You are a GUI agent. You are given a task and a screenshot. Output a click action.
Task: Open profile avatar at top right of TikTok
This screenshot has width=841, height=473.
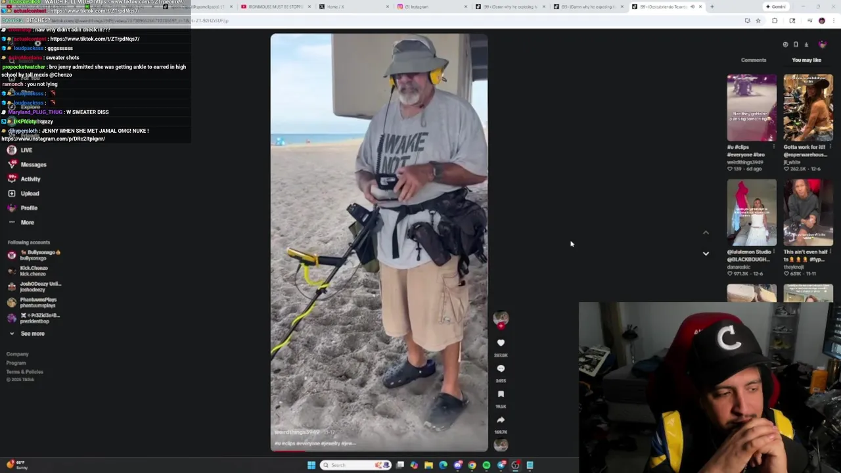[x=823, y=44]
